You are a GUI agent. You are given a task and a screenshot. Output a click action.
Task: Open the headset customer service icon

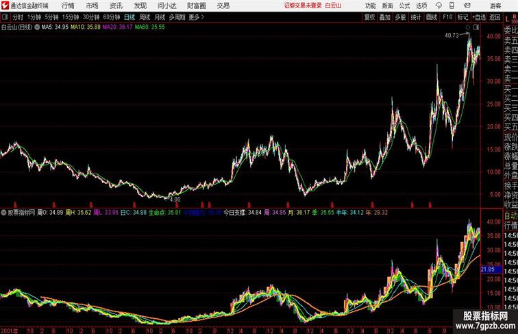click(439, 5)
